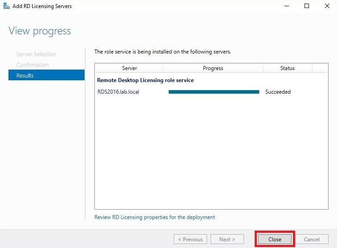Select the Server Selection step
337x248 pixels.
pos(36,54)
